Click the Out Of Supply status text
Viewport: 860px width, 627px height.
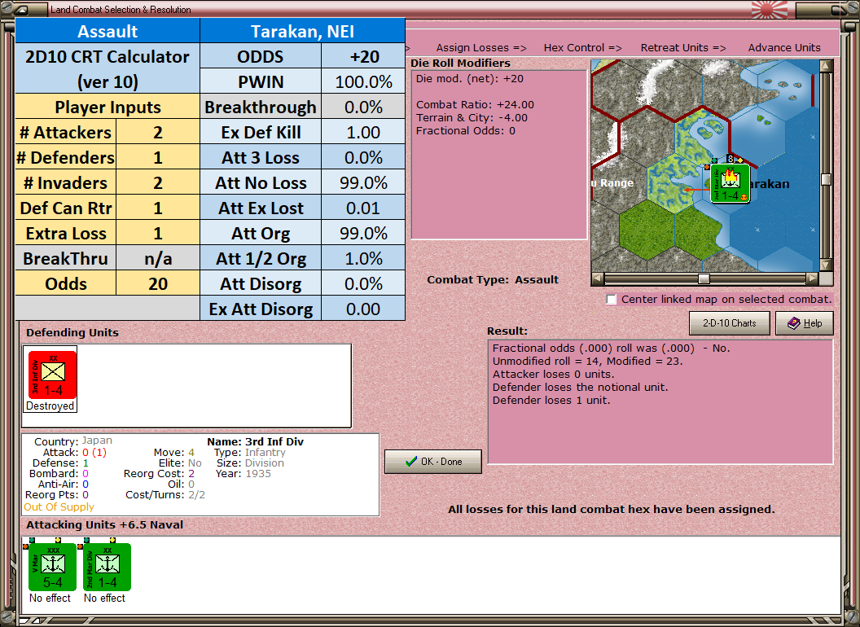59,506
